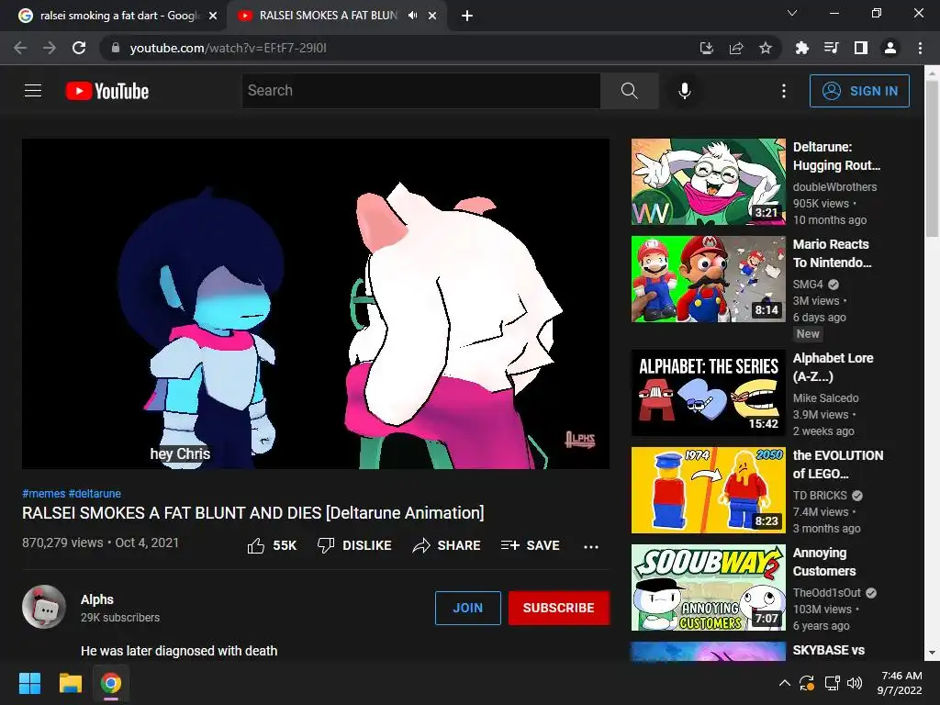
Task: Dislike the video
Action: coord(354,545)
